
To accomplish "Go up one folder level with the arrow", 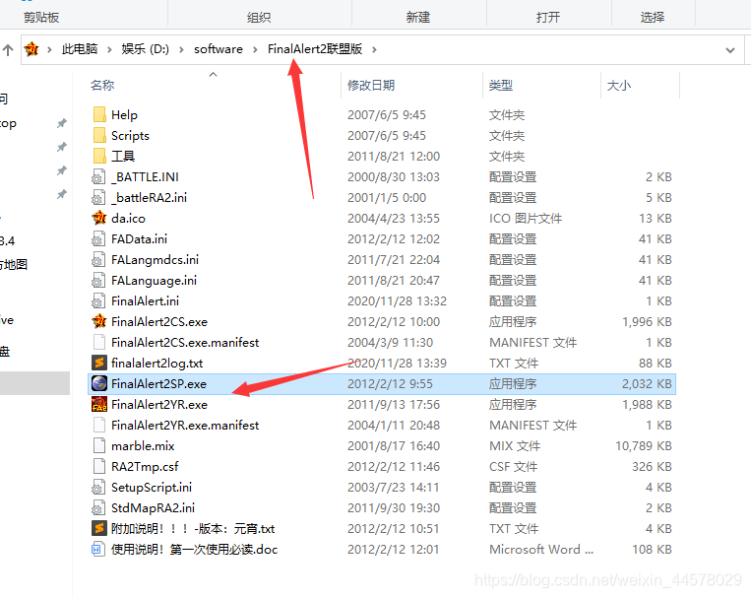I will (x=8, y=49).
